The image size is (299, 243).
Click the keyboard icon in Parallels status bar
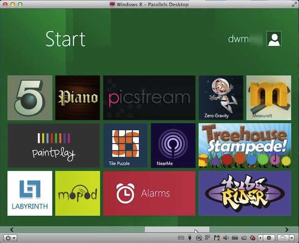(x=181, y=238)
